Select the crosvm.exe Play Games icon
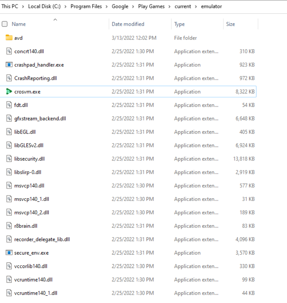The height and width of the screenshot is (303, 287). tap(9, 91)
